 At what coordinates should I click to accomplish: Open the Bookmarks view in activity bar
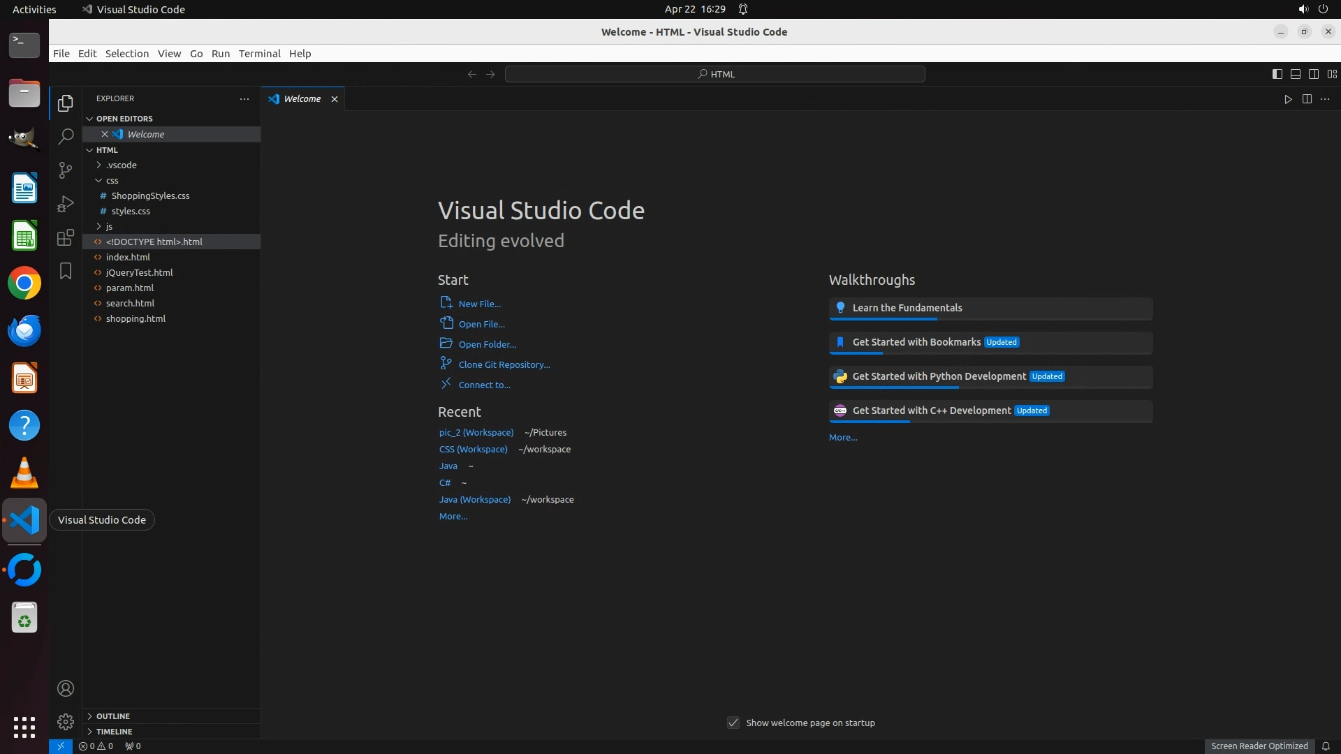[66, 271]
